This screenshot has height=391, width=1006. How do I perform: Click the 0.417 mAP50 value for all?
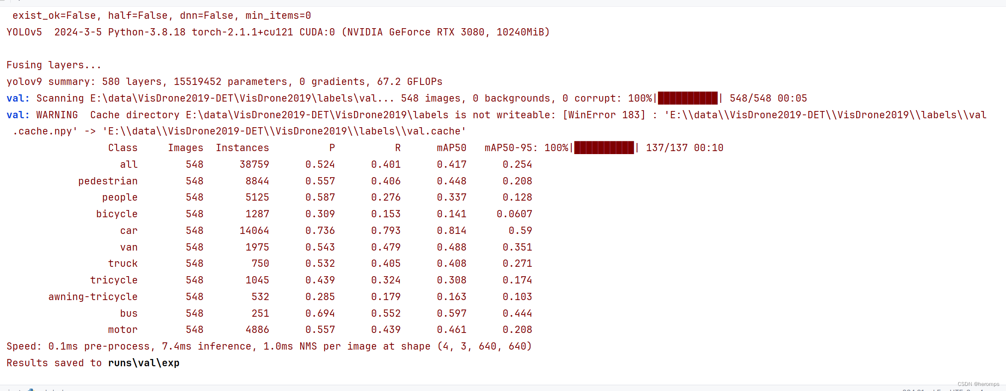(451, 164)
